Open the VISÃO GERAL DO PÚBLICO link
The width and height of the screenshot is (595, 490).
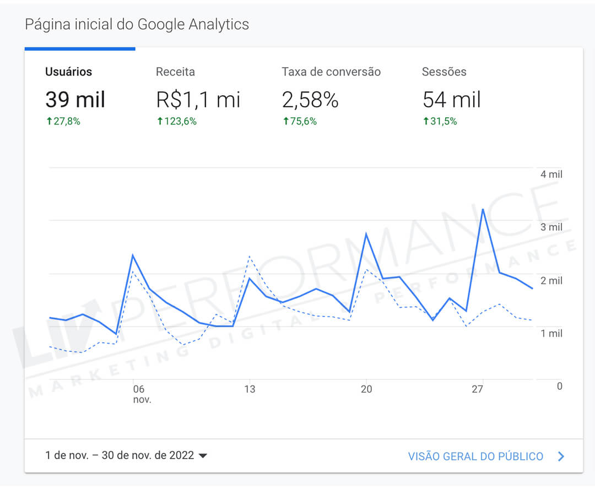pos(475,456)
